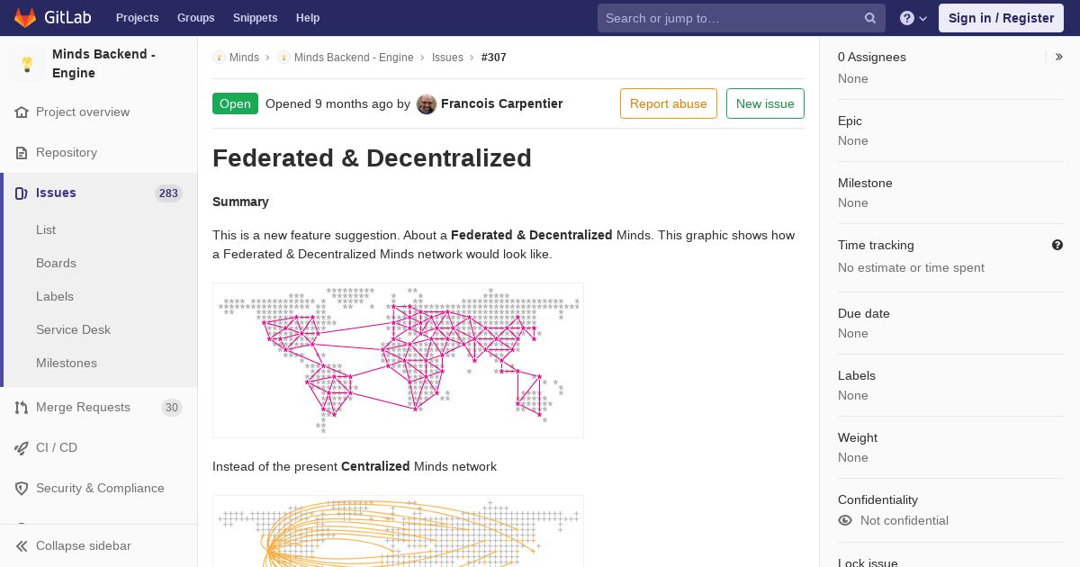Open the Projects menu
The height and width of the screenshot is (567, 1080).
click(137, 18)
